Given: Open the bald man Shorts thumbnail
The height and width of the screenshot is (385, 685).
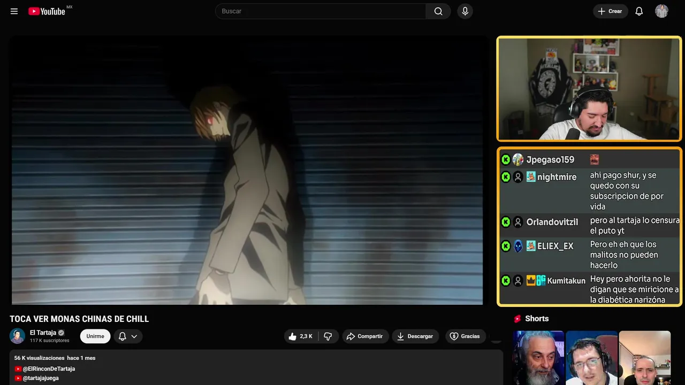Looking at the screenshot, I should pos(644,358).
